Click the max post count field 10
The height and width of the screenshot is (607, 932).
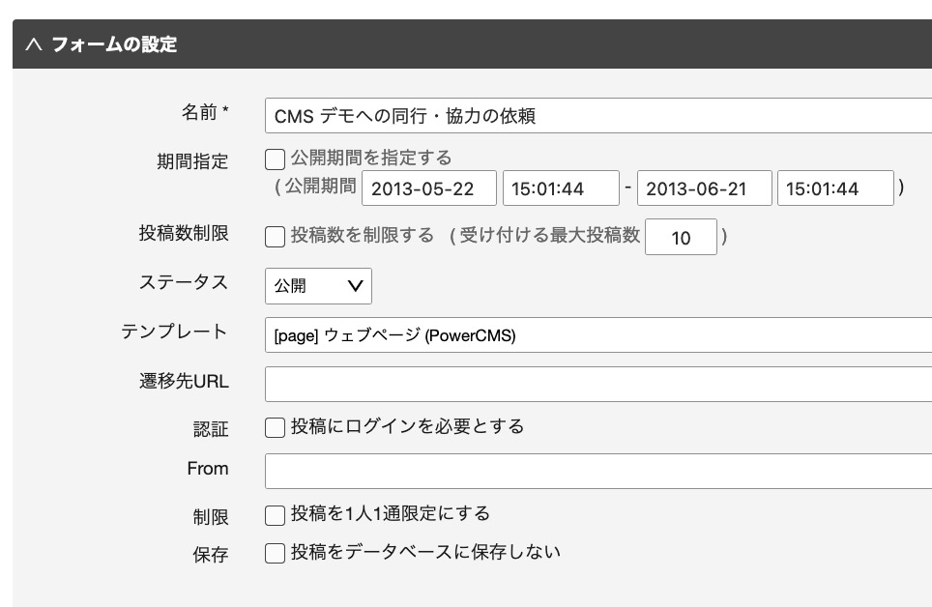coord(682,237)
